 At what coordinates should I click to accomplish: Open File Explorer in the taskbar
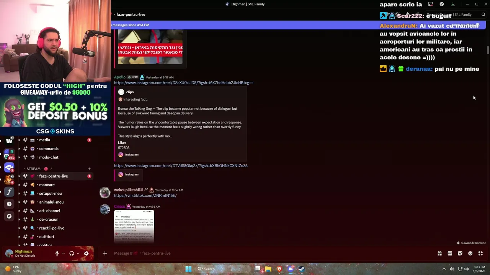coord(268,269)
